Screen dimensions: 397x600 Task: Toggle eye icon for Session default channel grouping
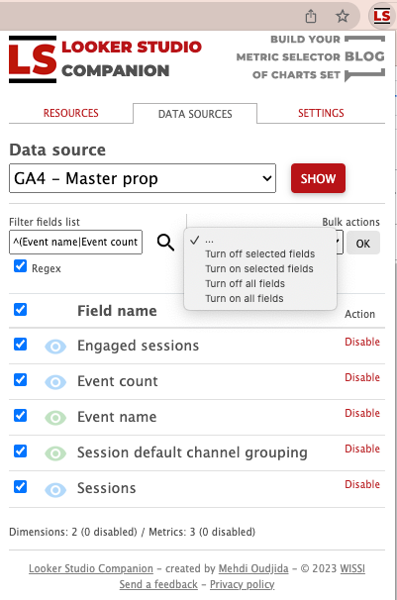(x=55, y=453)
